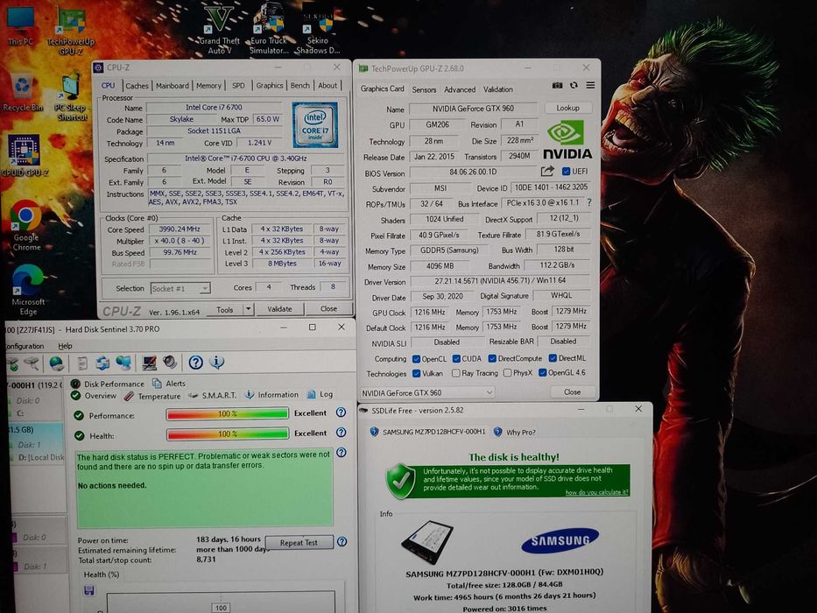Toggle the PhysX checkbox in GPU-Z
The height and width of the screenshot is (613, 817).
[x=508, y=373]
